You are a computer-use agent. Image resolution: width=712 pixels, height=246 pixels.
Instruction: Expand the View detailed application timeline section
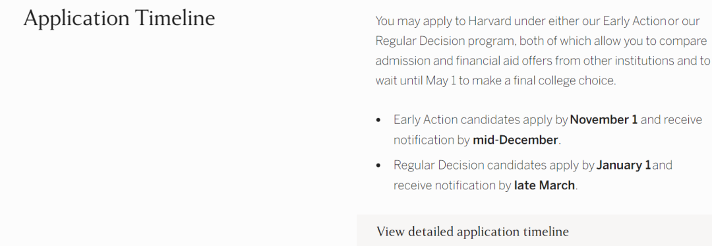point(535,231)
